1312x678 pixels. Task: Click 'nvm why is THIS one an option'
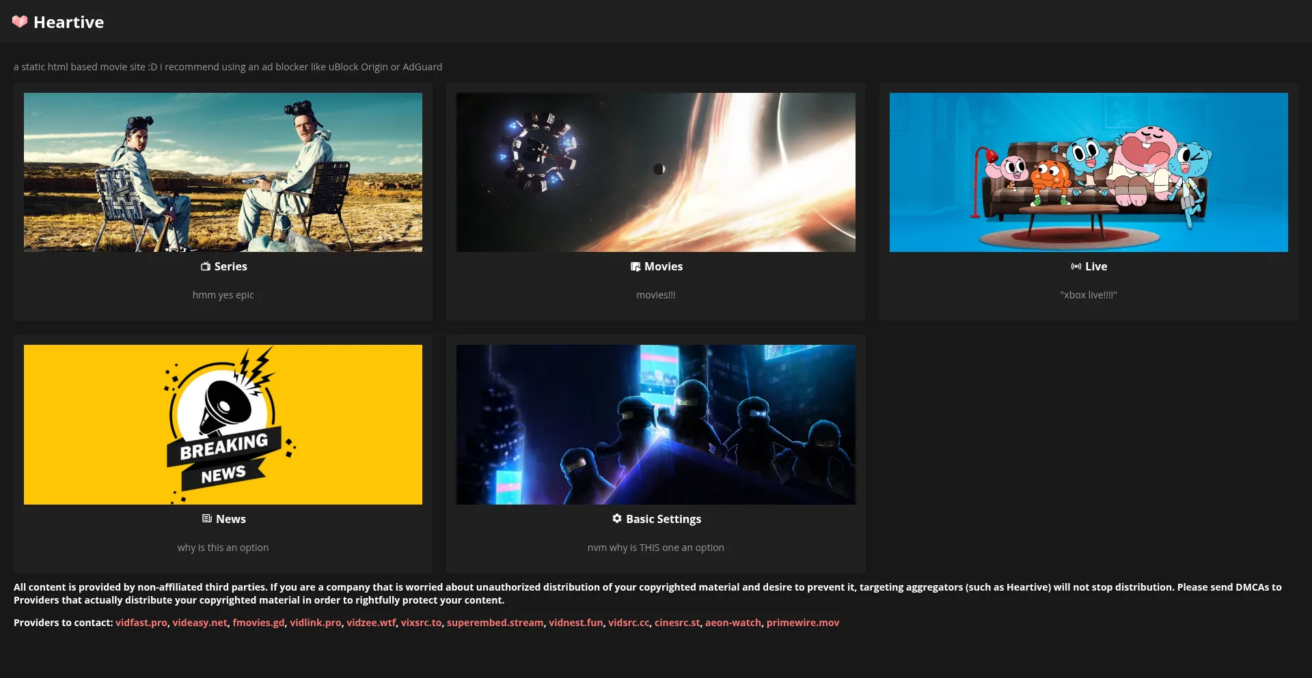pos(656,548)
